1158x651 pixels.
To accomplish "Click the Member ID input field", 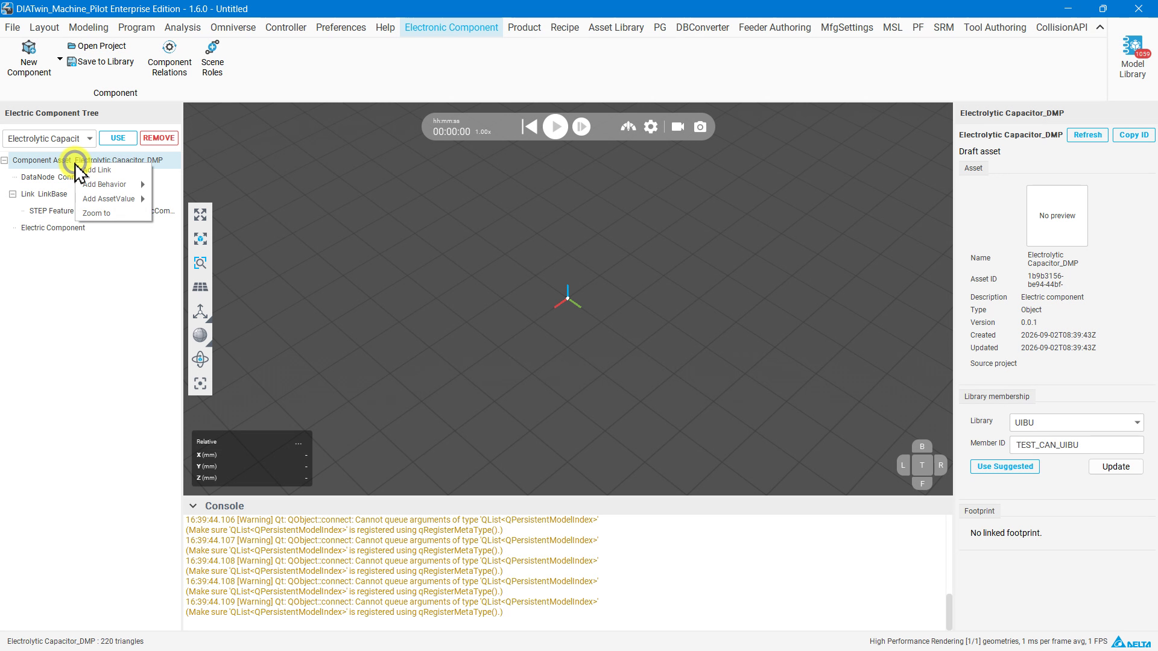I will (1076, 445).
